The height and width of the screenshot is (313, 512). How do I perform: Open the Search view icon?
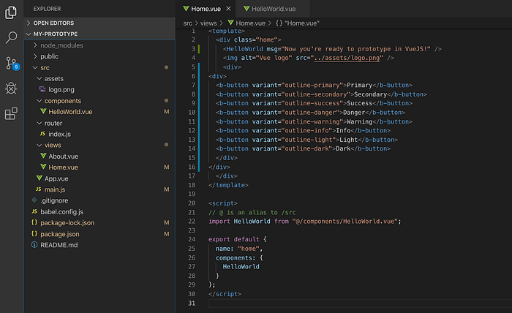pyautogui.click(x=11, y=37)
